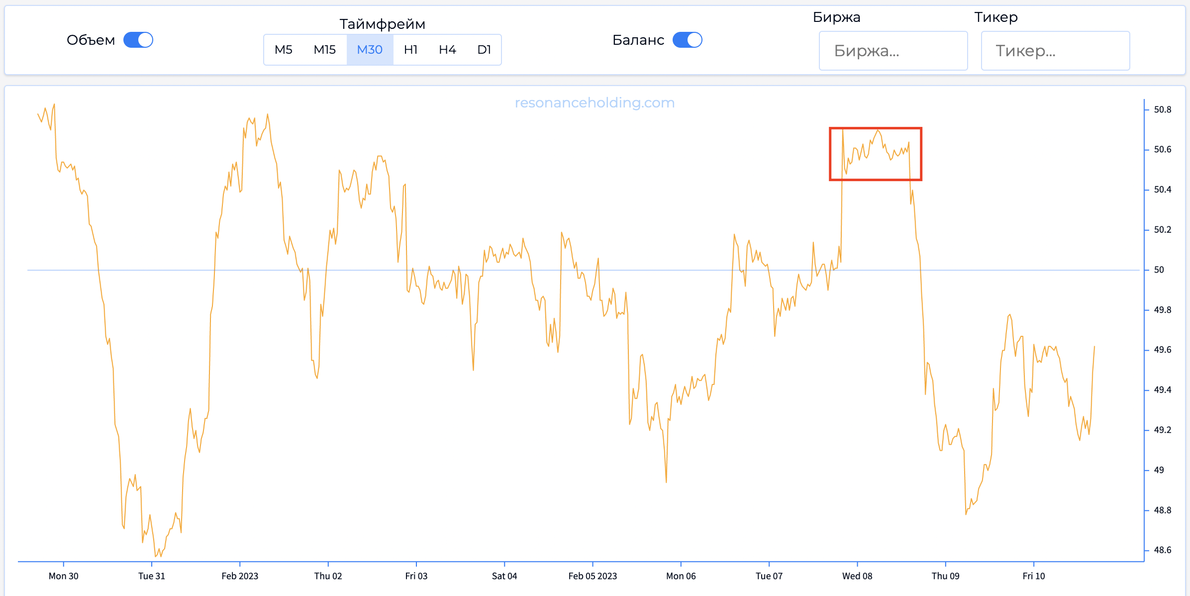Toggle the Объем volume switch
This screenshot has width=1190, height=596.
tap(138, 40)
